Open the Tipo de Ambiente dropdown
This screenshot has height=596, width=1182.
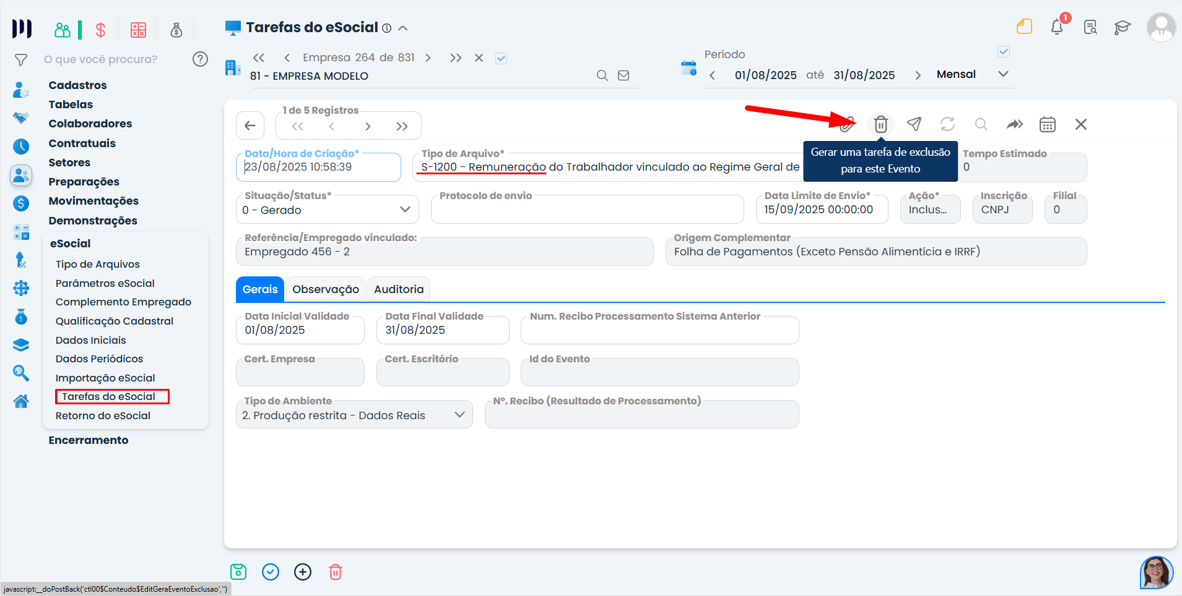(x=459, y=415)
